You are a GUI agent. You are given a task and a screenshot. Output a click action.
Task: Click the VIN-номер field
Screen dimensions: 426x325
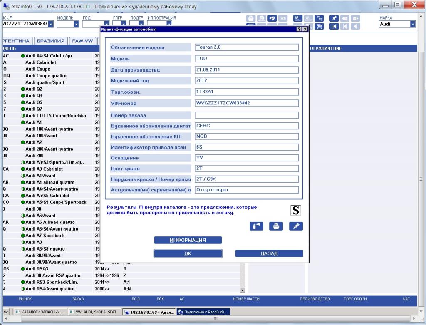pyautogui.click(x=247, y=103)
